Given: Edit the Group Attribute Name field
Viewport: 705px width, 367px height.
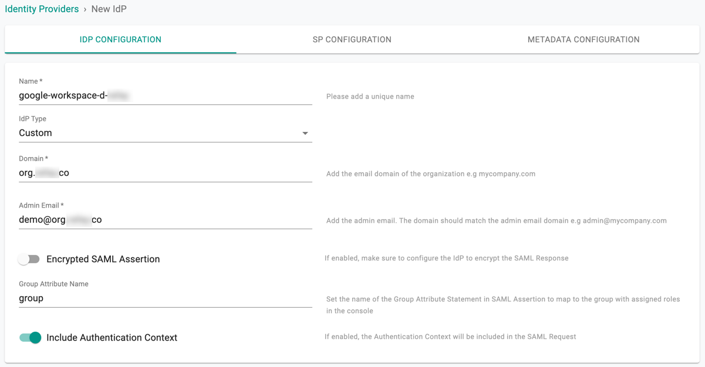Looking at the screenshot, I should (165, 298).
